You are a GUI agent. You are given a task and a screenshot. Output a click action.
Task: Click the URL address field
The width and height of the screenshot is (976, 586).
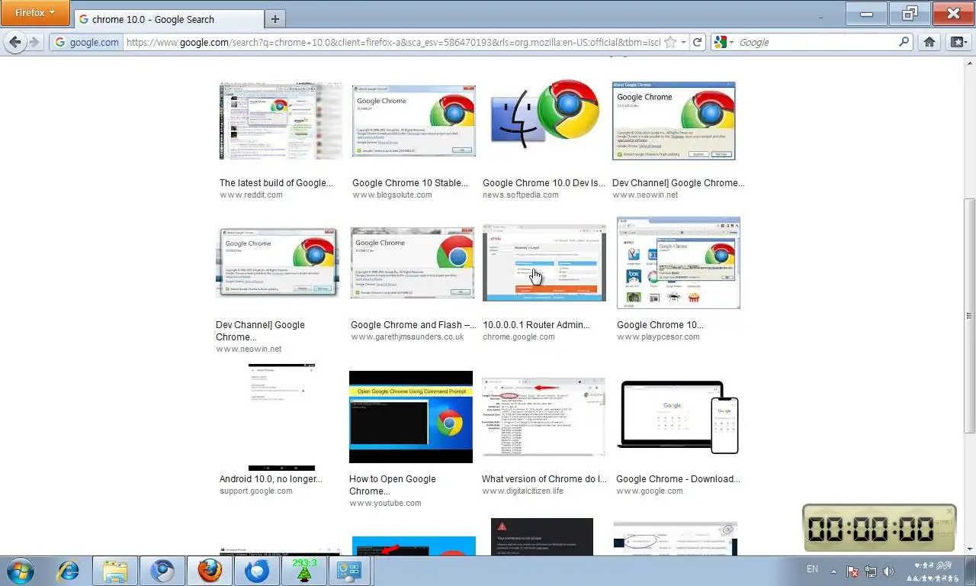393,42
